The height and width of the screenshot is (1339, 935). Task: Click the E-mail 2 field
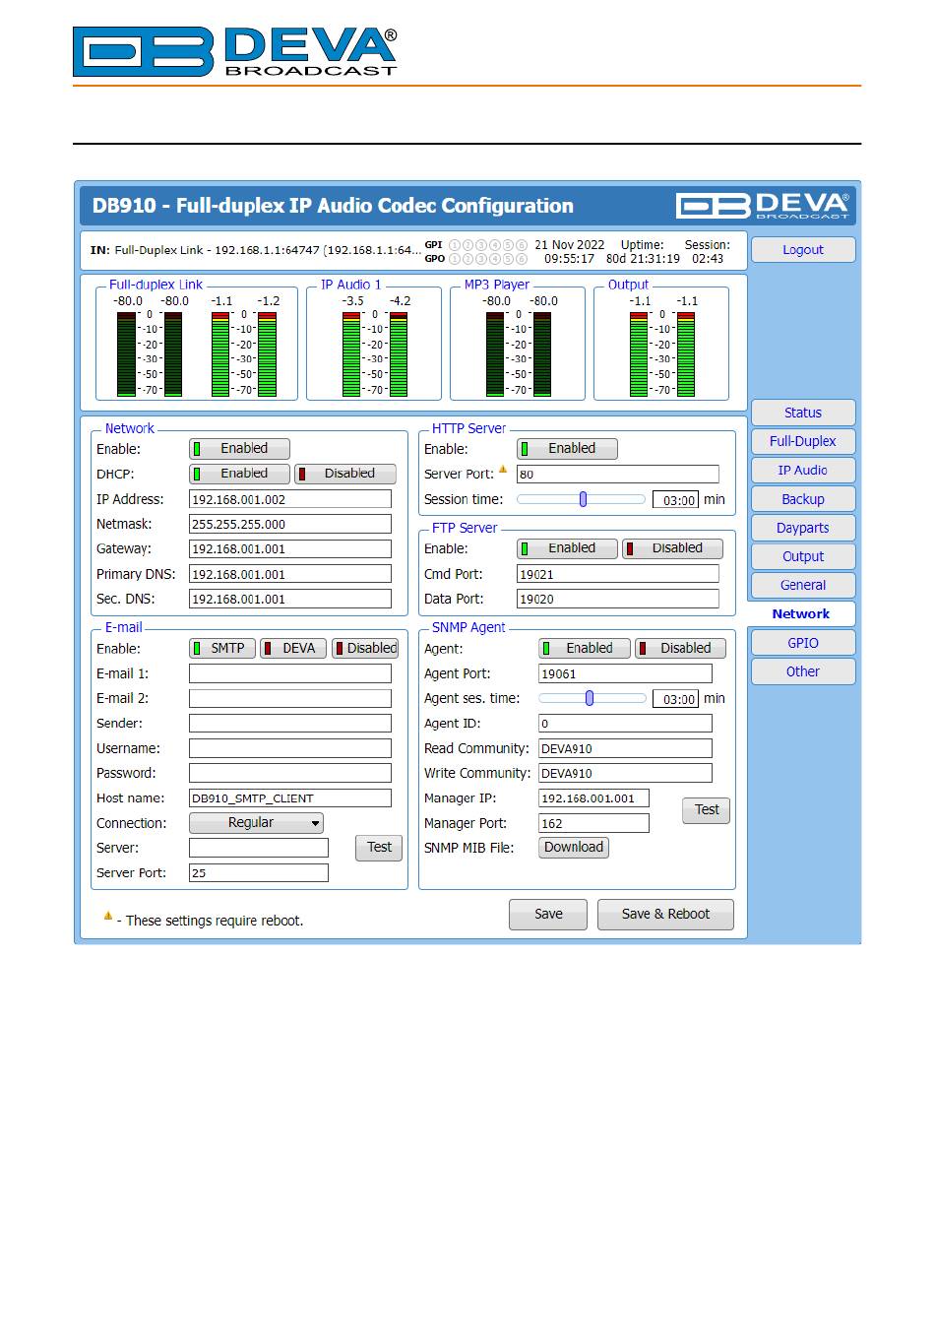click(x=290, y=698)
